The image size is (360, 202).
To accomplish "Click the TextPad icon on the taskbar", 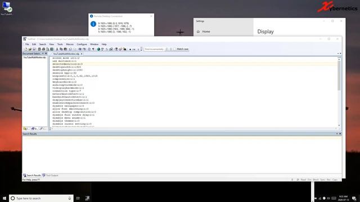I will click(88, 198).
